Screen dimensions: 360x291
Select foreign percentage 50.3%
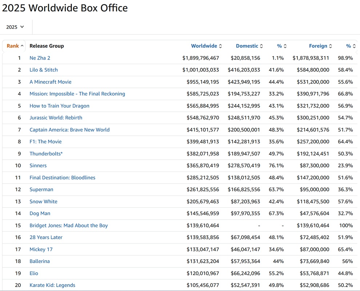pyautogui.click(x=345, y=153)
